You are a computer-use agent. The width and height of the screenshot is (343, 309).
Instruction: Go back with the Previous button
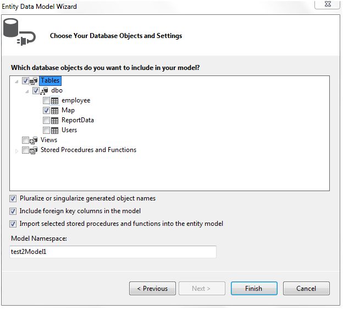[152, 289]
